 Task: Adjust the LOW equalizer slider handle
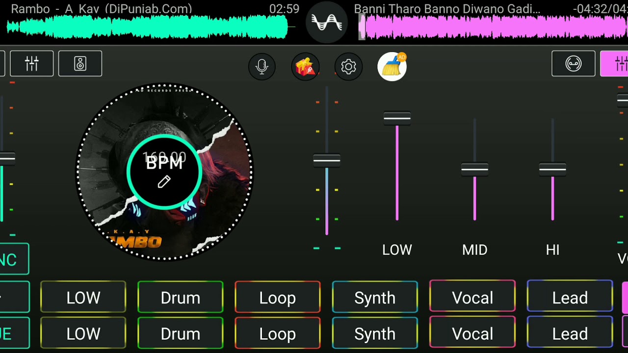click(397, 118)
